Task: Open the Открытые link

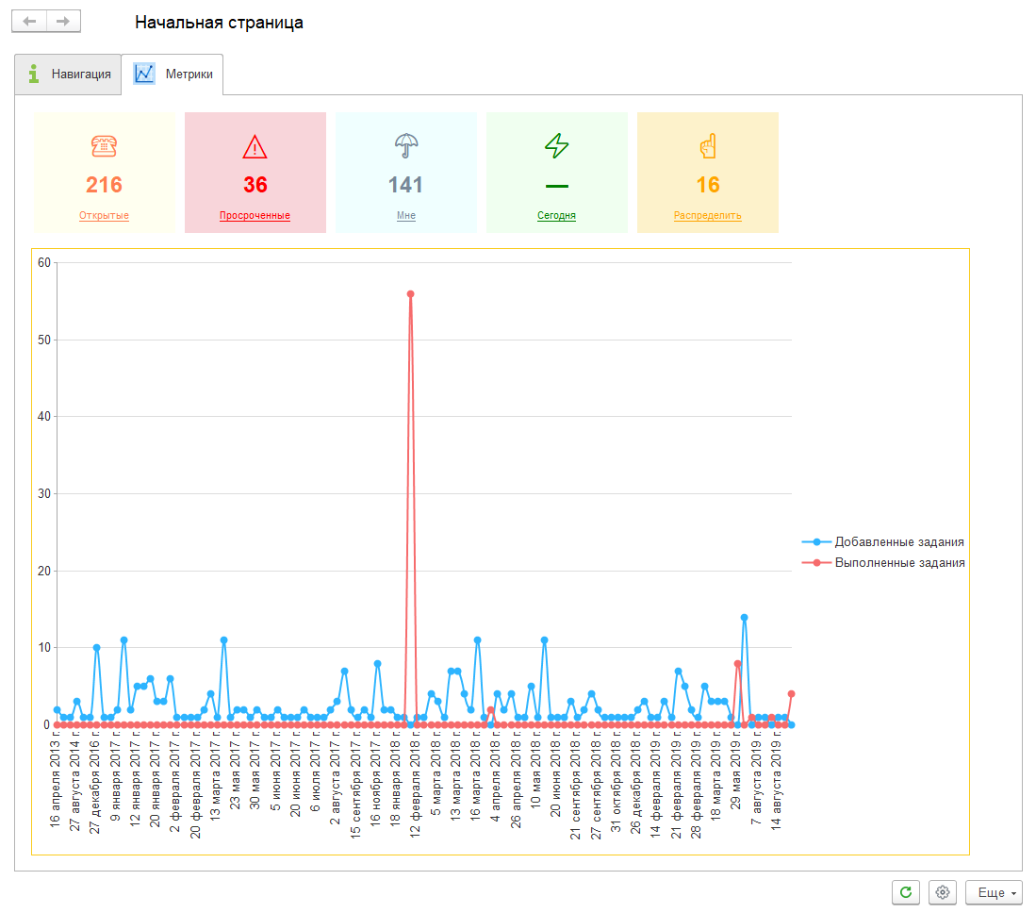Action: pos(104,216)
